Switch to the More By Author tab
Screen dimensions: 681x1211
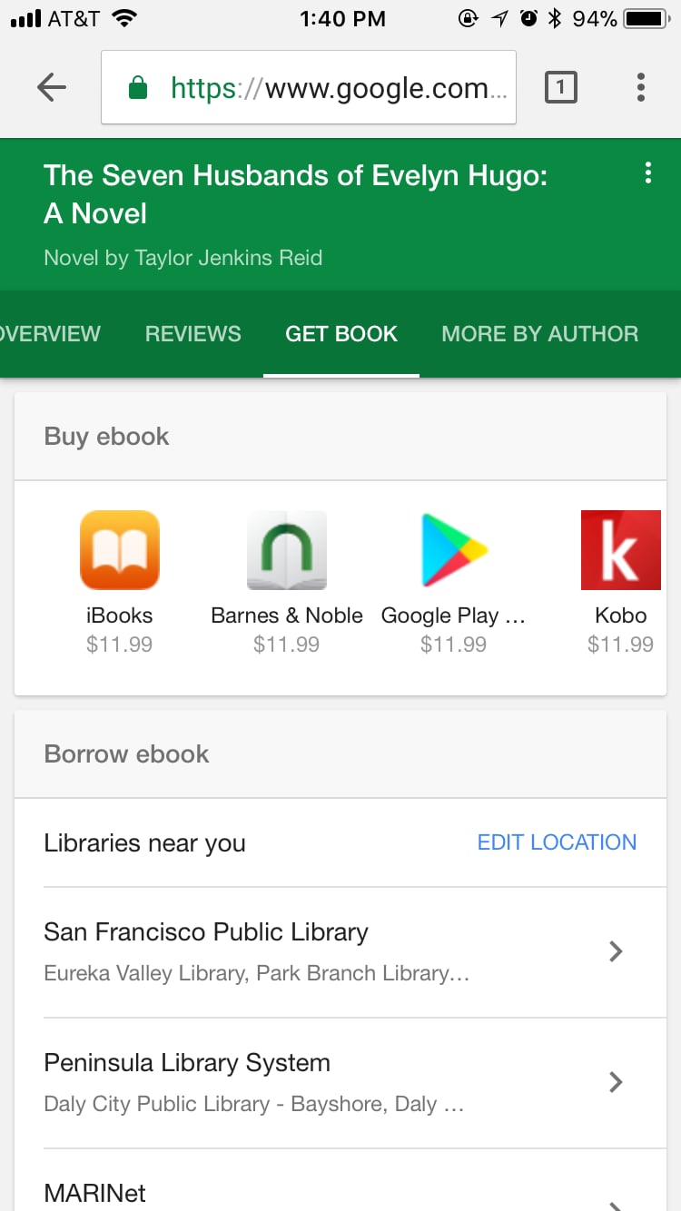(x=540, y=334)
